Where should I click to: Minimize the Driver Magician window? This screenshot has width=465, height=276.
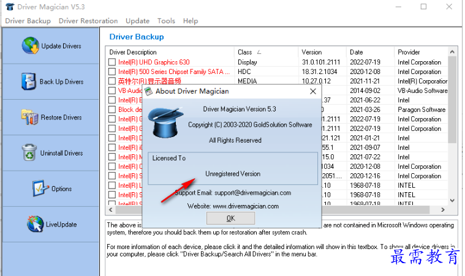398,7
